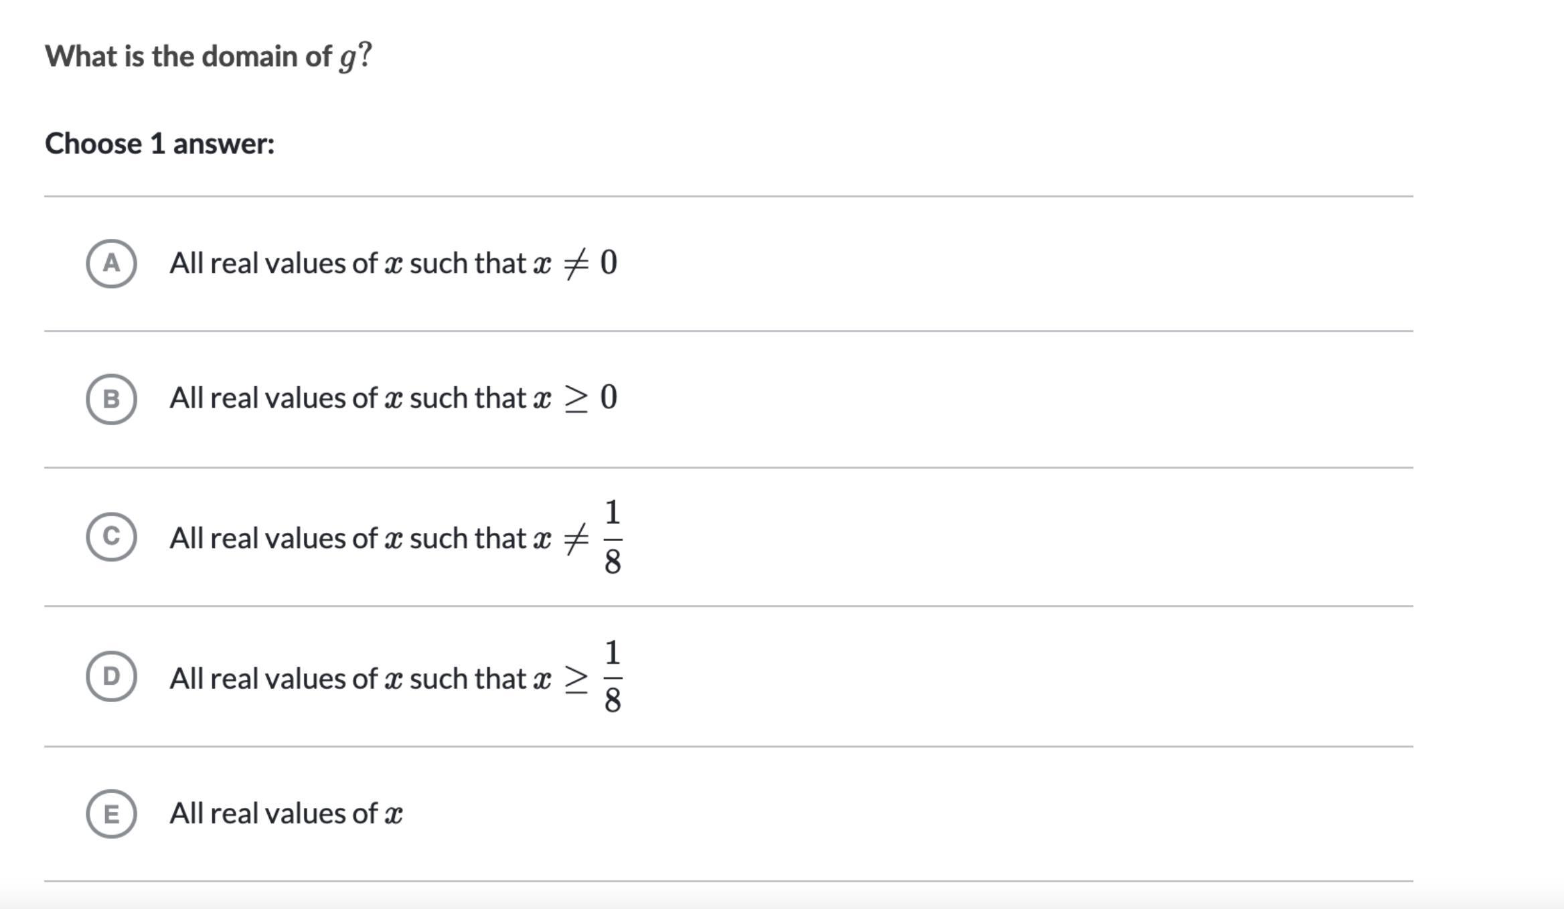The image size is (1564, 909).
Task: Click the 'Choose 1 answer:' label
Action: [x=159, y=144]
